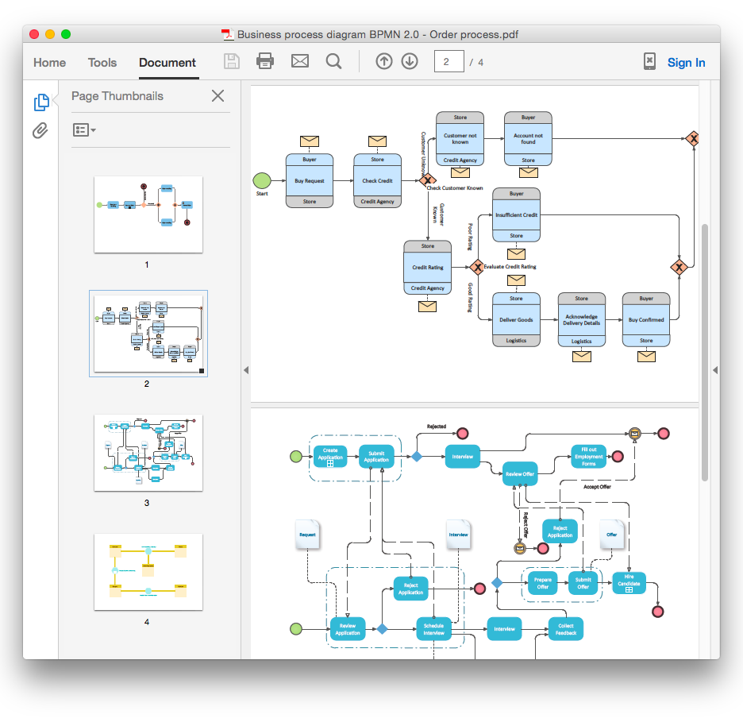Open the search tool
The height and width of the screenshot is (722, 743).
point(333,61)
